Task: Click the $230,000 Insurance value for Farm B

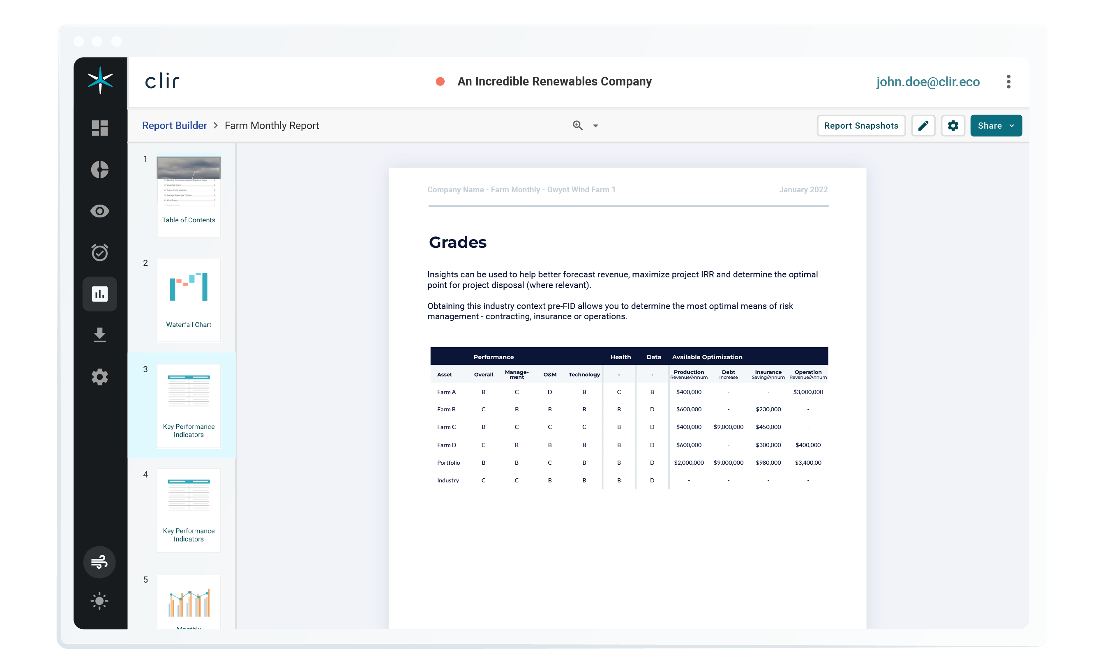Action: click(x=768, y=410)
